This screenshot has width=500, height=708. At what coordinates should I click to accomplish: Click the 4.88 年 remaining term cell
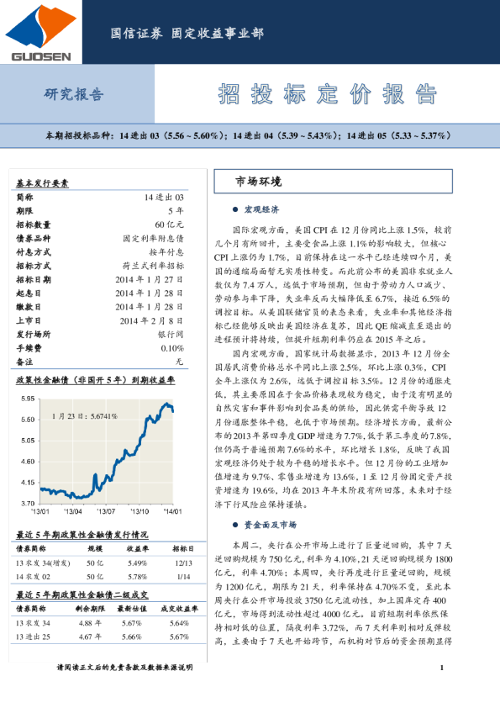coord(90,623)
